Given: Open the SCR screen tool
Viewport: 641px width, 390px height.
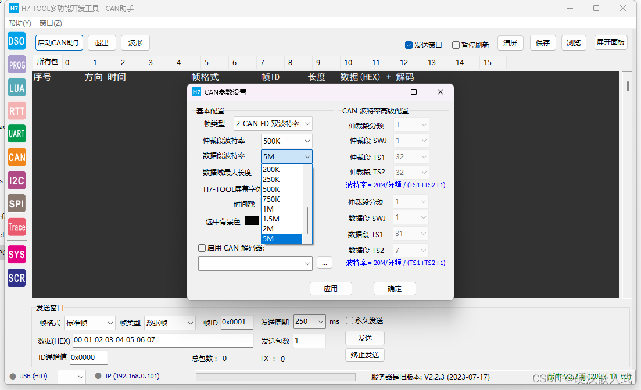Looking at the screenshot, I should 17,278.
